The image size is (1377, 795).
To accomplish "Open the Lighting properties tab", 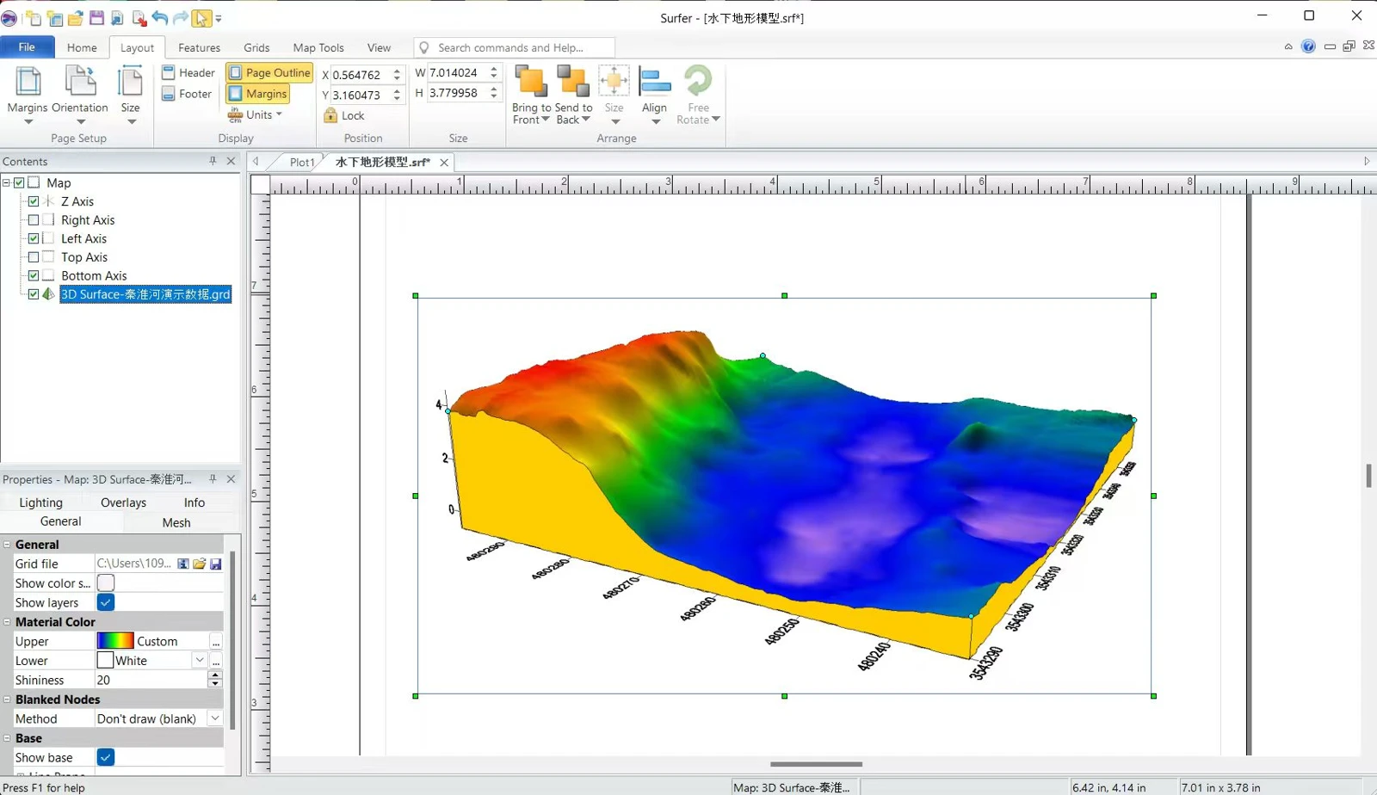I will tap(40, 502).
